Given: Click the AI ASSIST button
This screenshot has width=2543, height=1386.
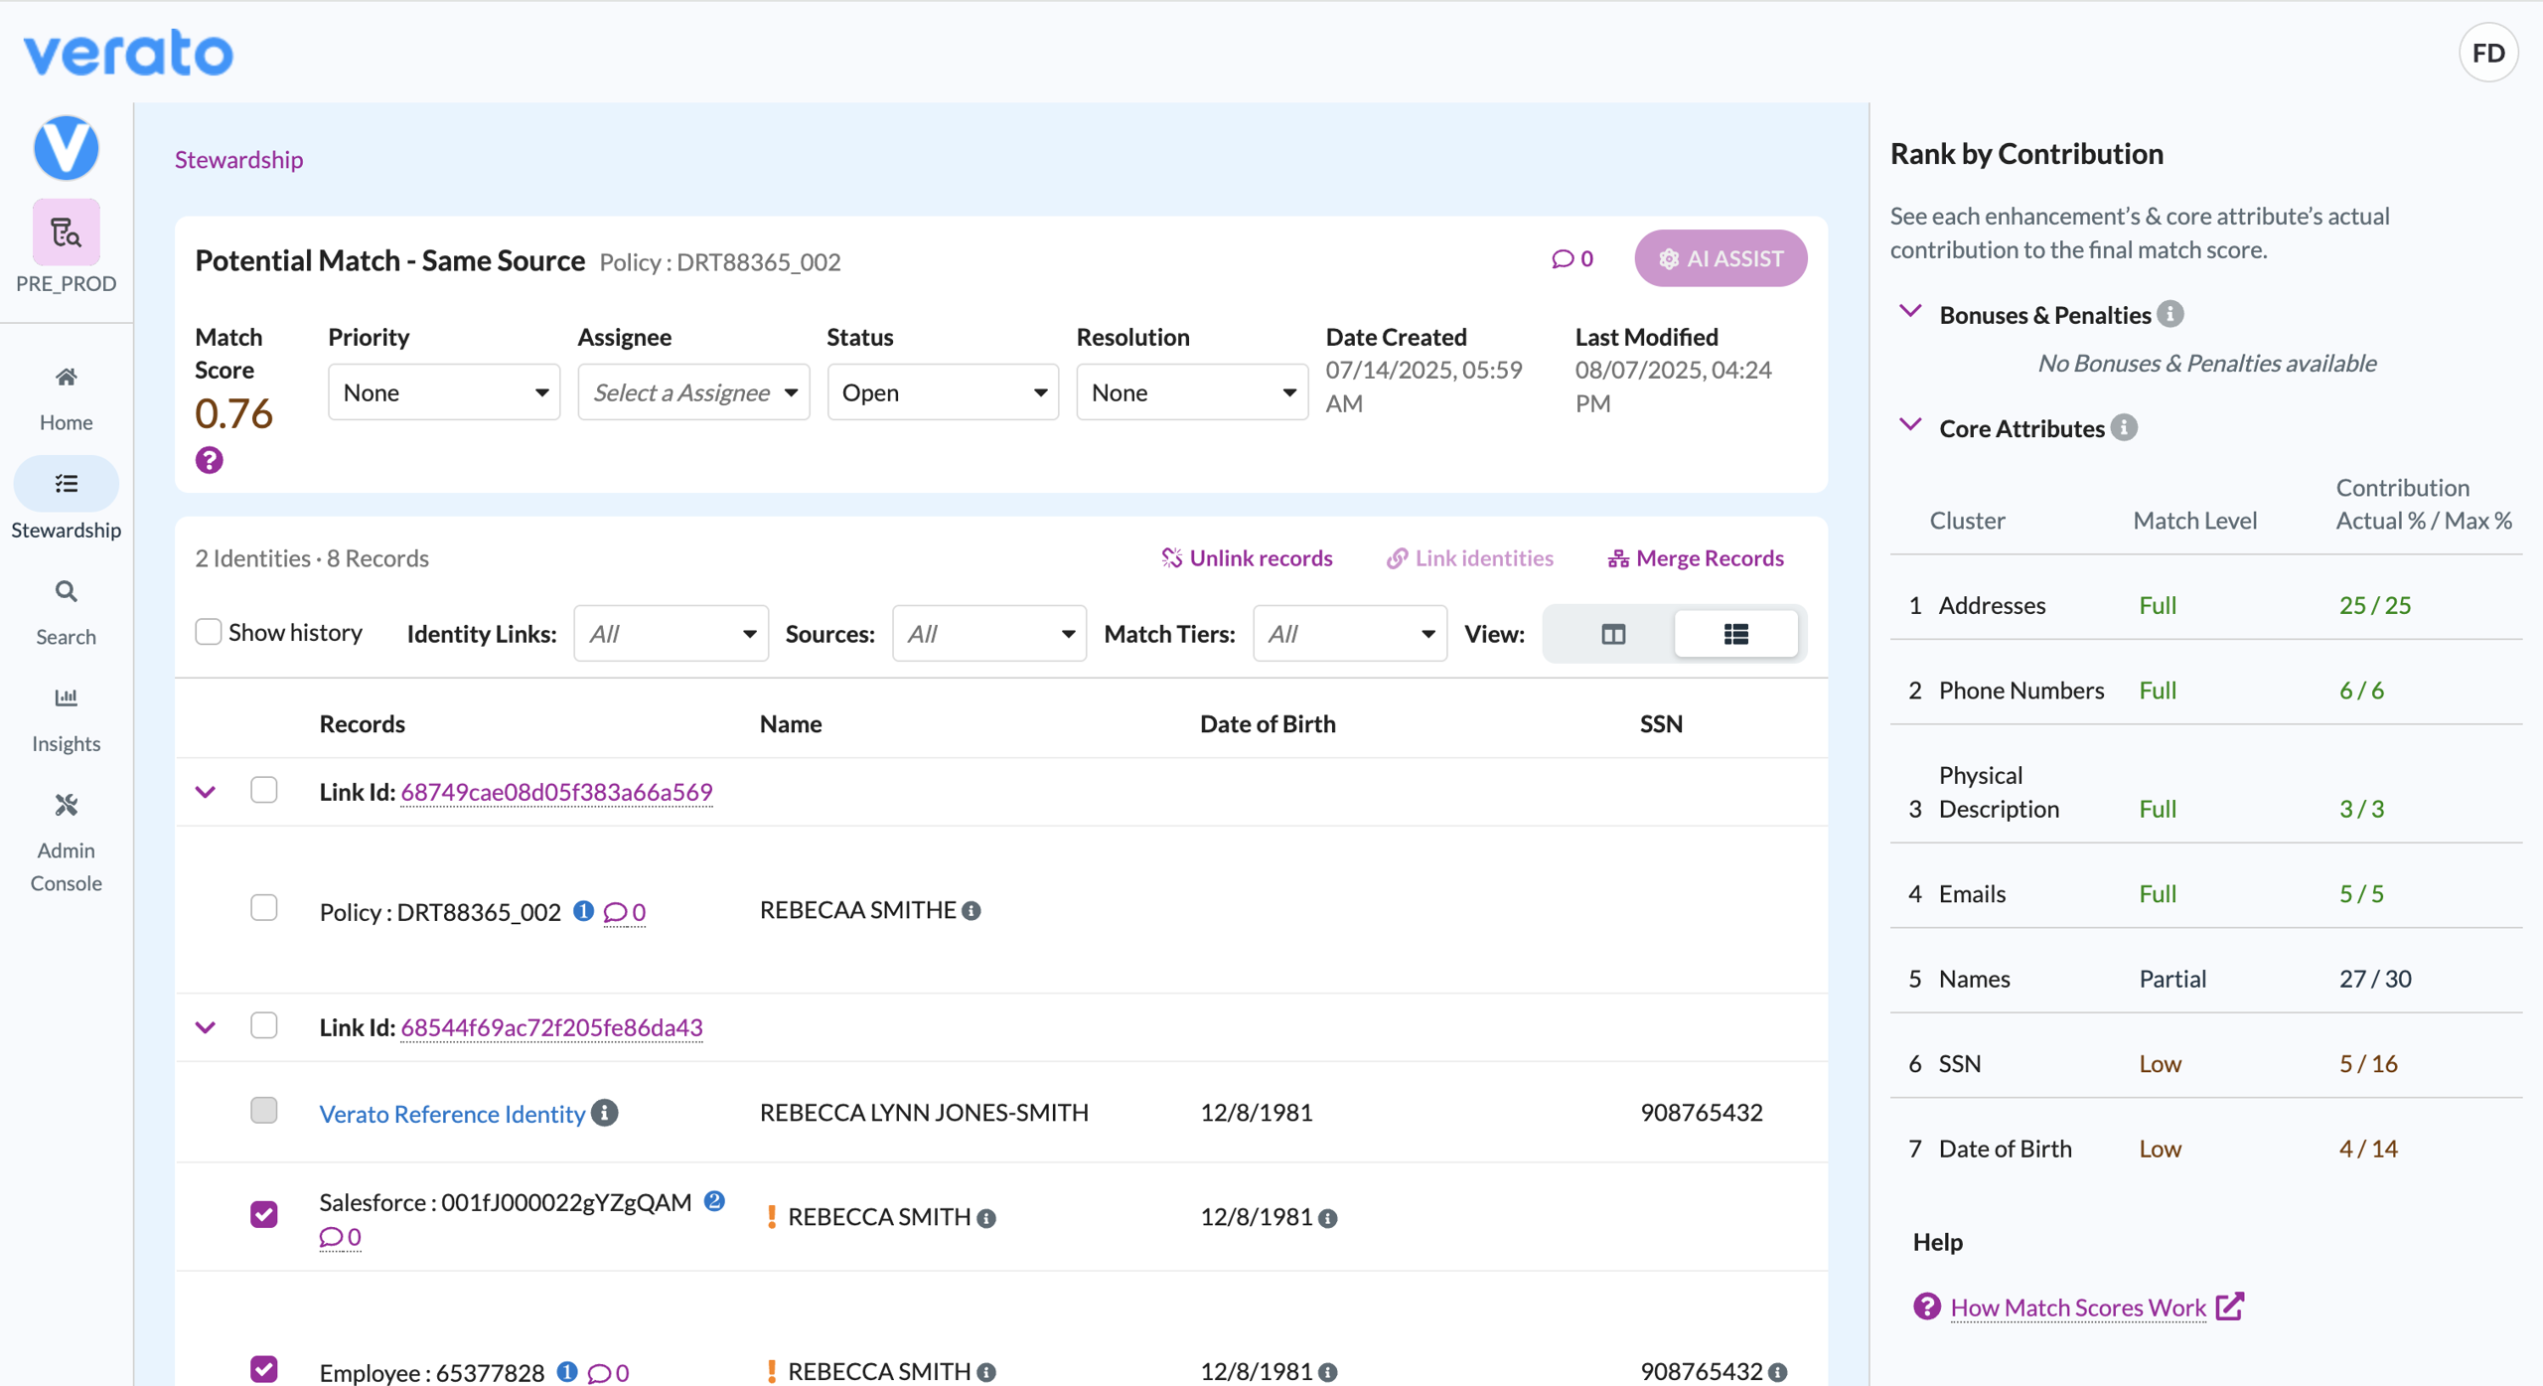Looking at the screenshot, I should (x=1720, y=258).
